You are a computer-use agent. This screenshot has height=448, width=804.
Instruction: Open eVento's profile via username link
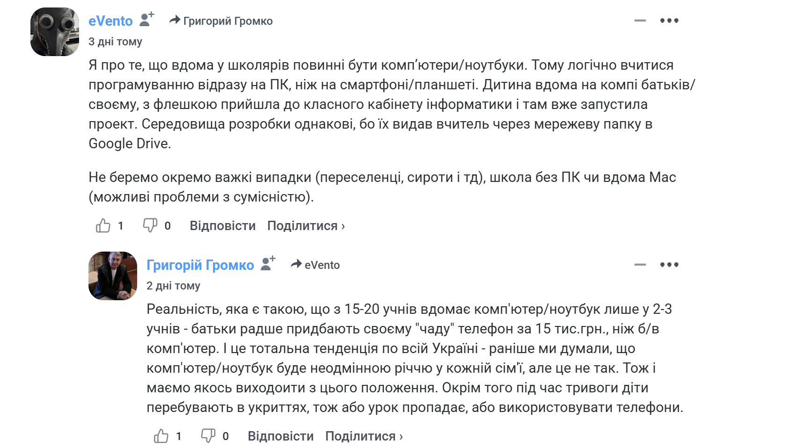point(110,21)
